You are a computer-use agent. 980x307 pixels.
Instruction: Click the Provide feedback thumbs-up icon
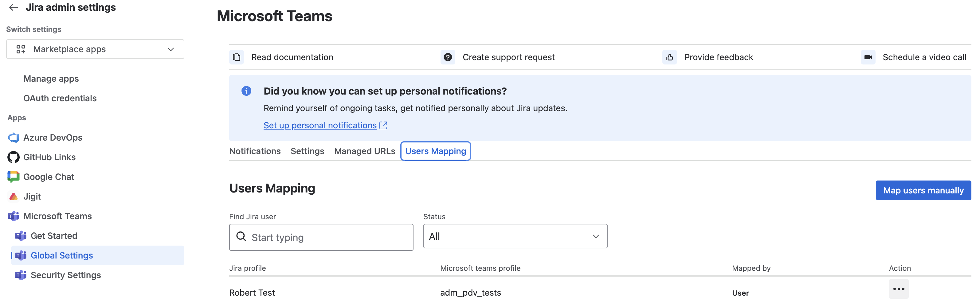pyautogui.click(x=670, y=57)
